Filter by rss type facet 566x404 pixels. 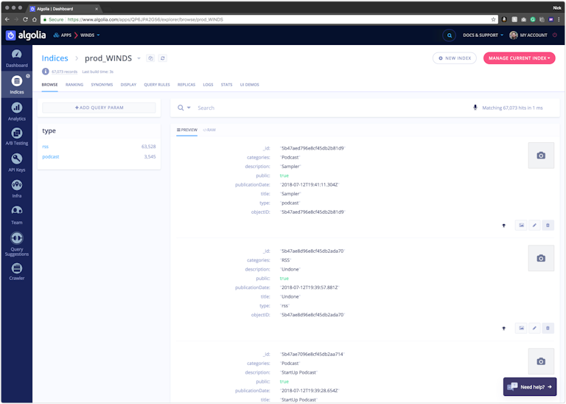point(45,147)
